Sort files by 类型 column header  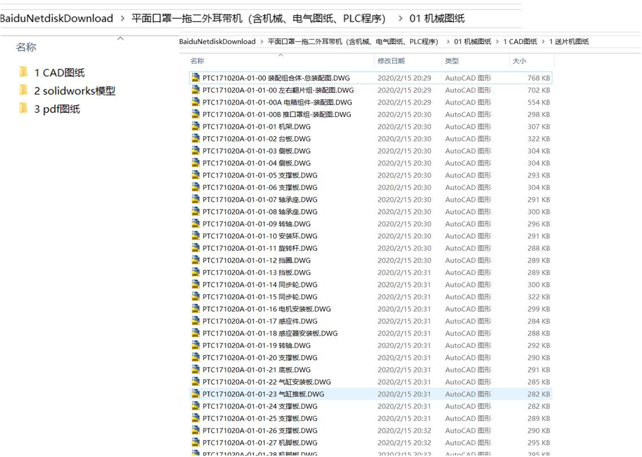tap(452, 61)
